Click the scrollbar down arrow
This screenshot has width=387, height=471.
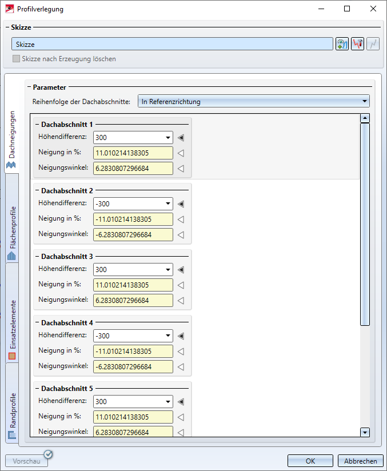click(365, 432)
